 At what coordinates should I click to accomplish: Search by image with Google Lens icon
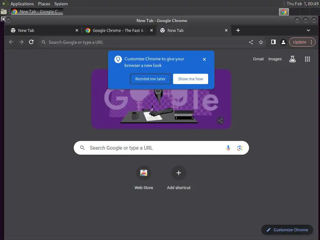(x=240, y=148)
